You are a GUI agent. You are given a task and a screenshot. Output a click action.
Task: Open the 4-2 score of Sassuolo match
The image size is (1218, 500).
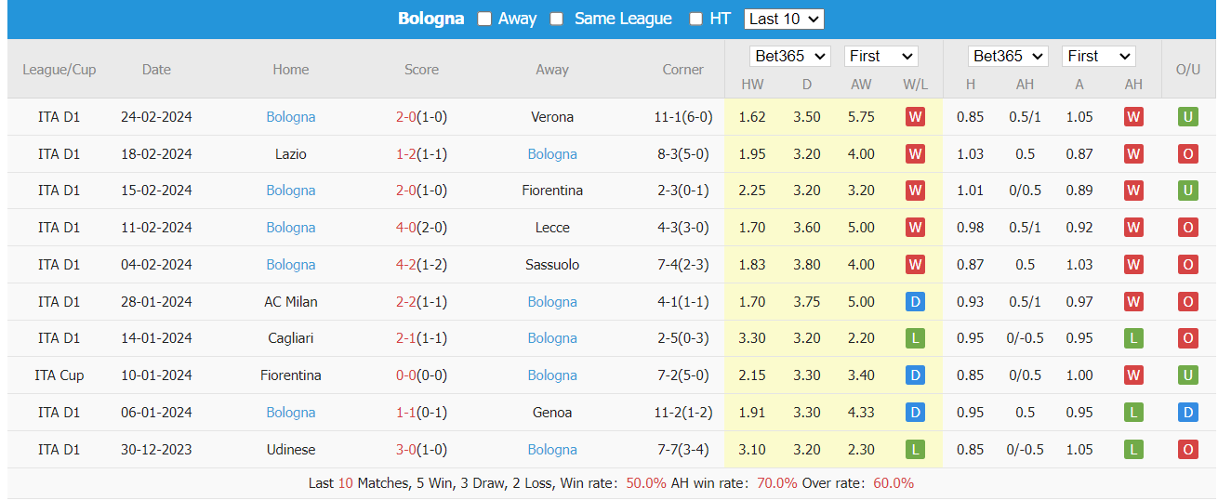click(x=406, y=265)
